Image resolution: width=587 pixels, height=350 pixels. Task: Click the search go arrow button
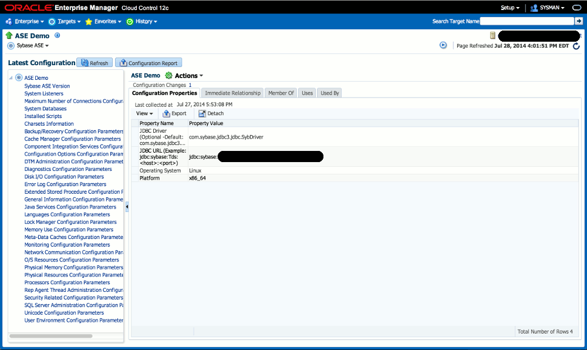[579, 21]
